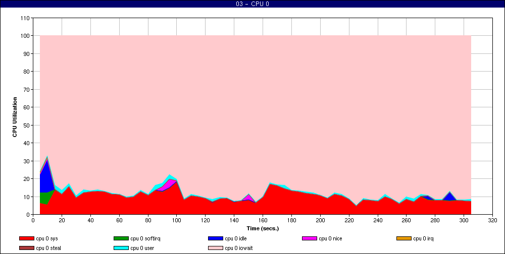The height and width of the screenshot is (254, 505).
Task: Click the 320 value on the x-axis
Action: 492,220
